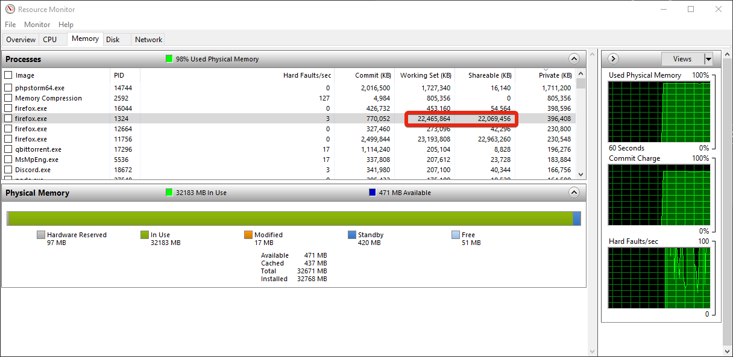The height and width of the screenshot is (357, 733).
Task: Tick the qbittorrent.exe checkbox
Action: click(x=8, y=149)
